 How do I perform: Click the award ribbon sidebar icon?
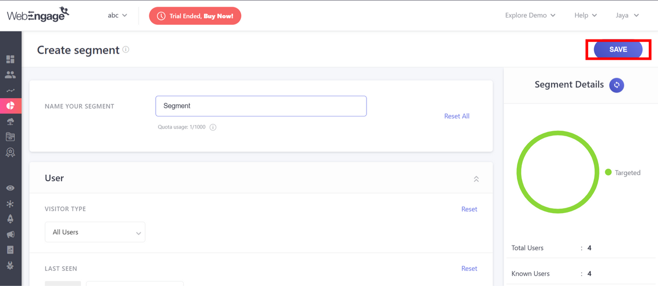[x=10, y=152]
